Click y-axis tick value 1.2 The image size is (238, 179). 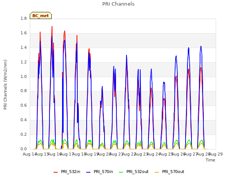point(23,62)
